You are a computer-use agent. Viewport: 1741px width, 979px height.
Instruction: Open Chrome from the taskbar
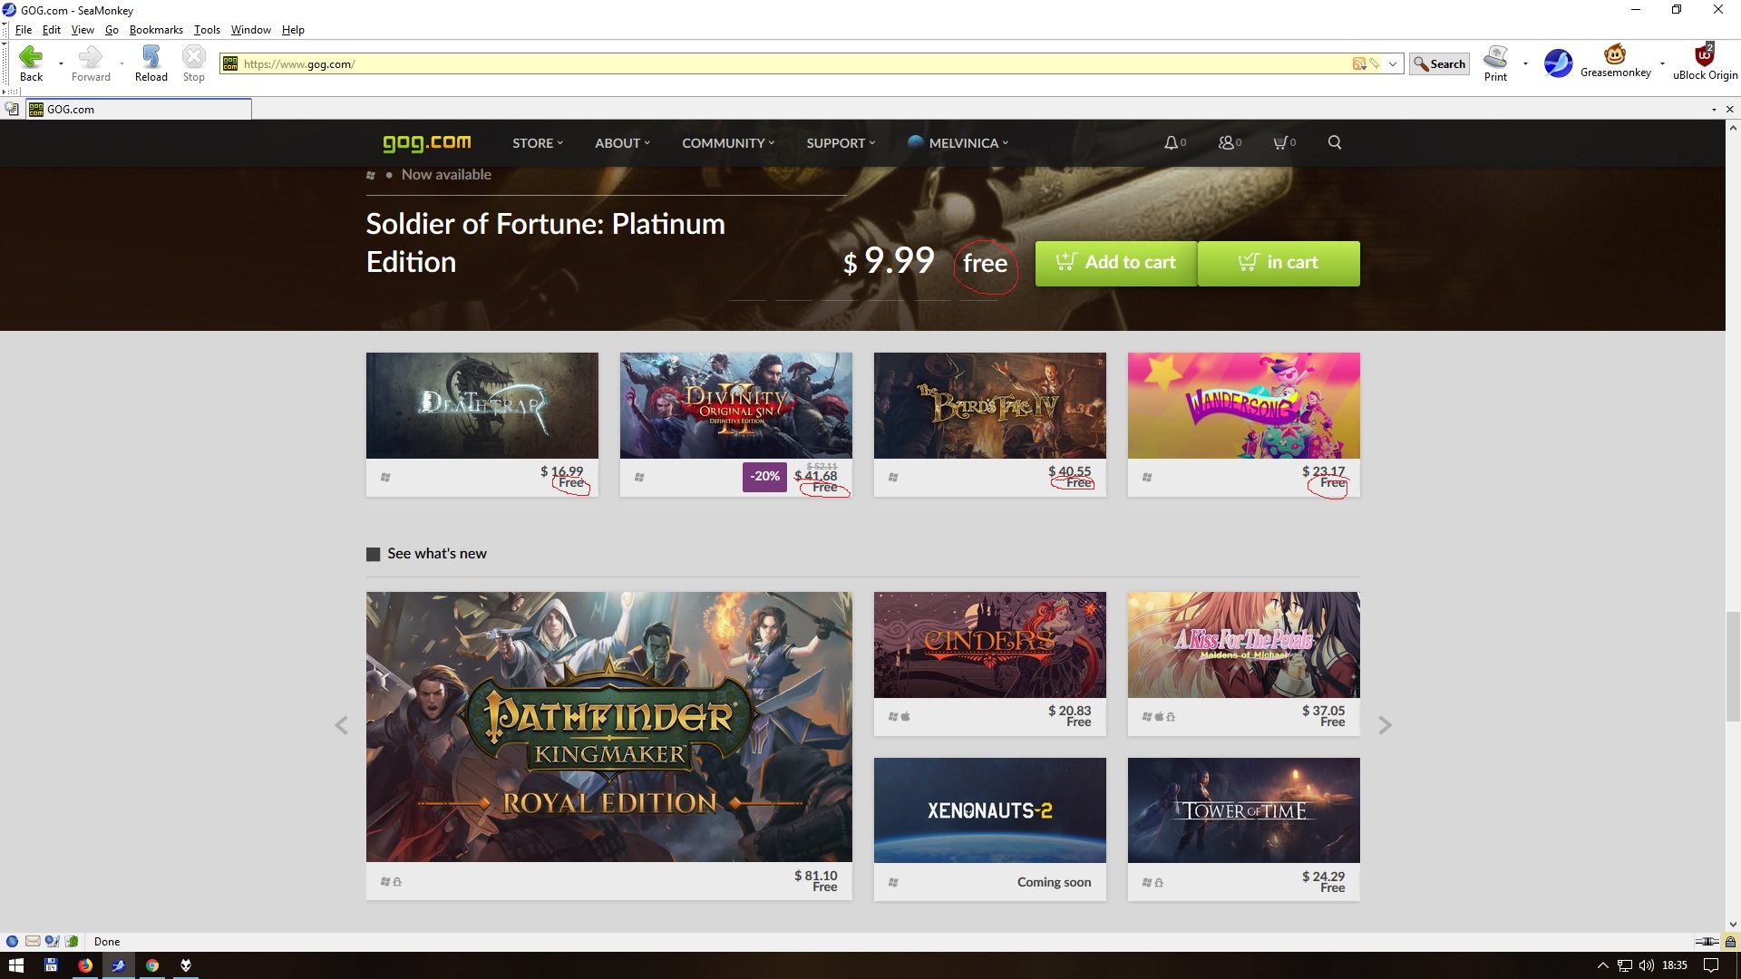tap(152, 965)
